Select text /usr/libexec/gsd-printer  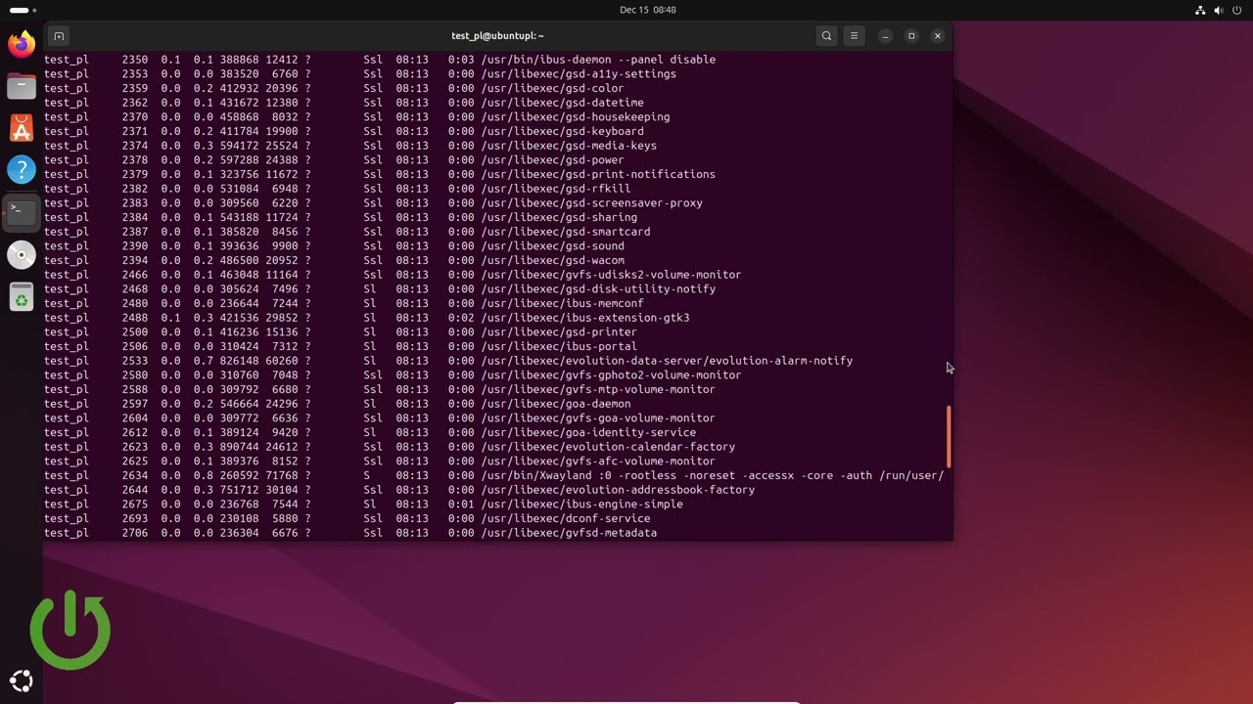click(x=559, y=332)
